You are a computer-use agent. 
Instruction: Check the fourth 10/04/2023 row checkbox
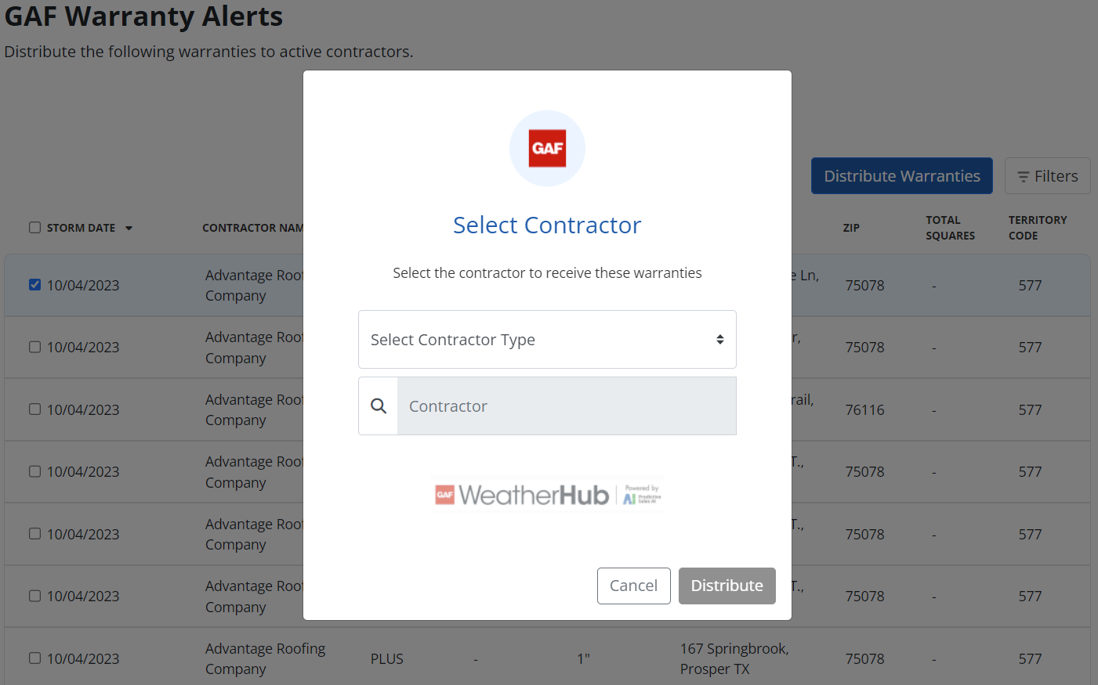34,471
